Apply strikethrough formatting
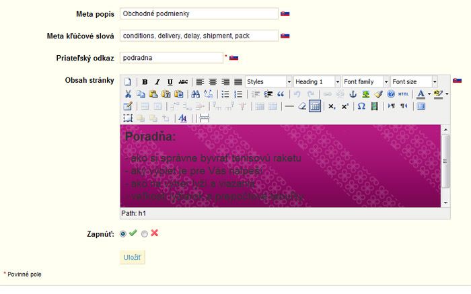Viewport: 471px width, 294px height. pyautogui.click(x=183, y=81)
